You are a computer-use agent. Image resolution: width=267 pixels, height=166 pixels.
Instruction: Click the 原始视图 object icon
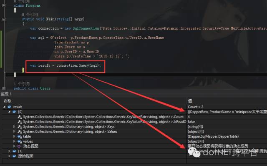[x=14, y=156]
